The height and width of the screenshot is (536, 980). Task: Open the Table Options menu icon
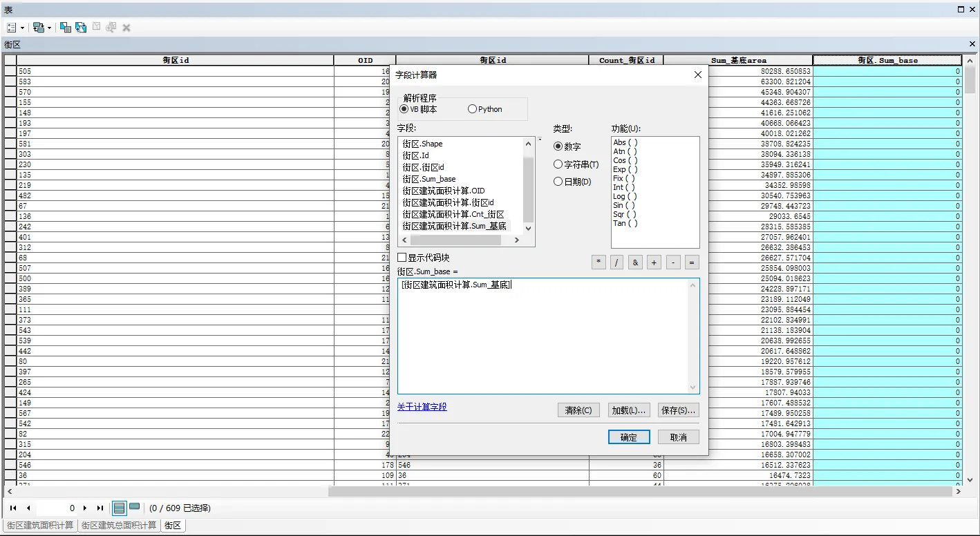12,28
